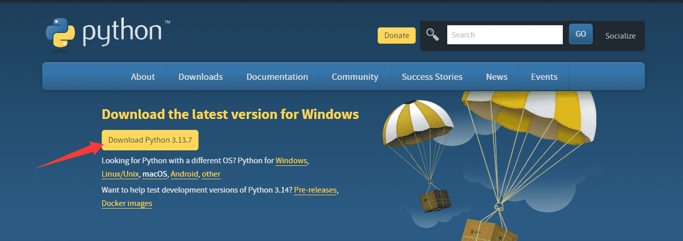
Task: Open the About menu
Action: [143, 77]
